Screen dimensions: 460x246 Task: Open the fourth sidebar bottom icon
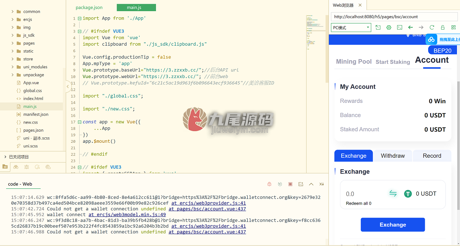click(x=37, y=167)
